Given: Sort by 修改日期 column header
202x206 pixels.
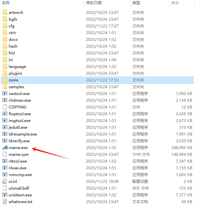Looking at the screenshot, I should pos(94,3).
